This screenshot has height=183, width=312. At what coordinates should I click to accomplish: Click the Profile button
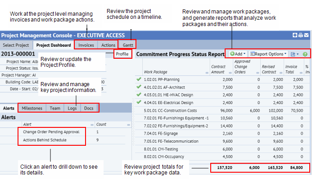(122, 54)
